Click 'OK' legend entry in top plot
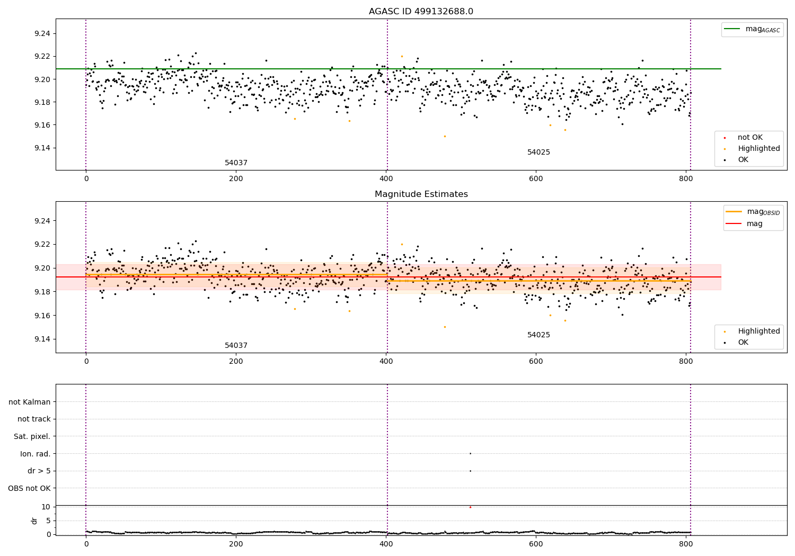 737,160
